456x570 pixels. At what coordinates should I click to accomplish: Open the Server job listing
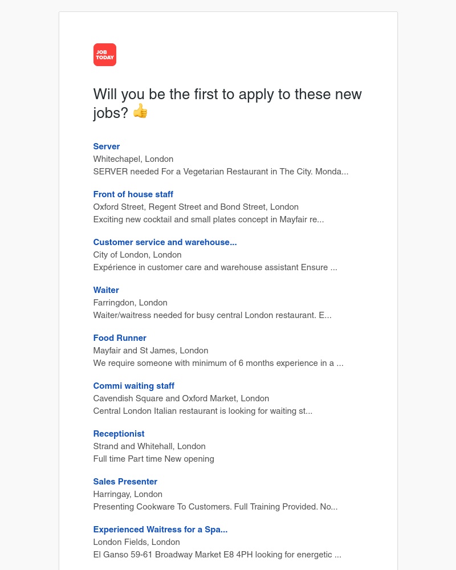[106, 146]
